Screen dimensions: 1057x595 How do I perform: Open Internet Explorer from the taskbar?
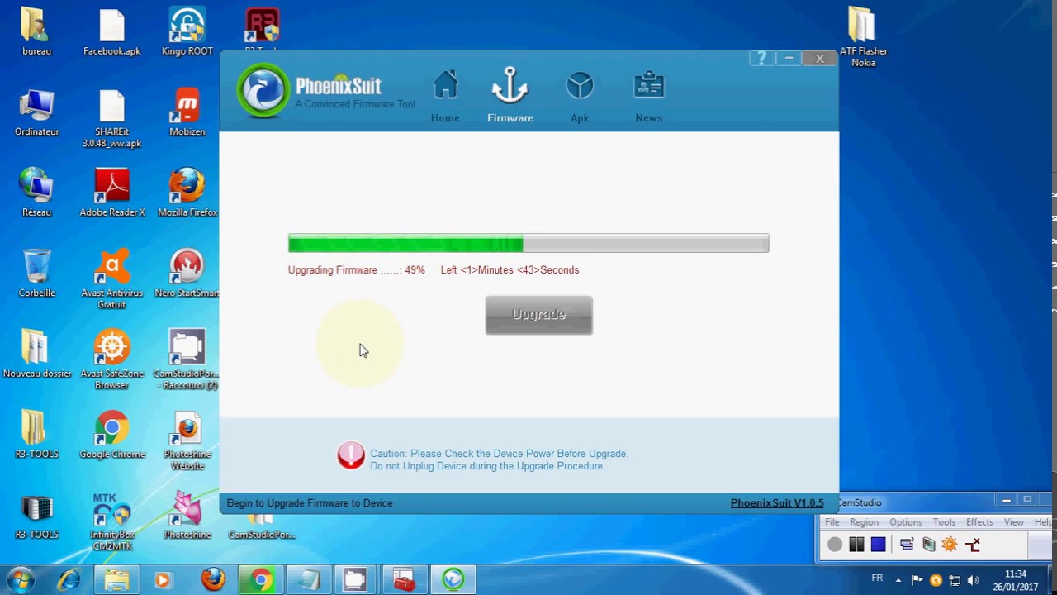point(69,580)
